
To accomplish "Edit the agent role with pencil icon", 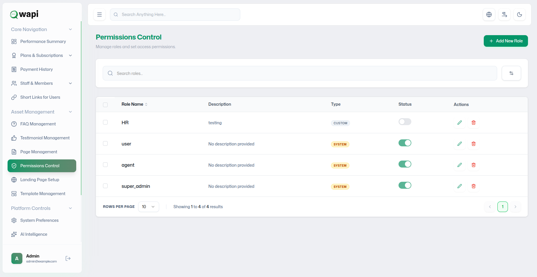I will tap(460, 165).
